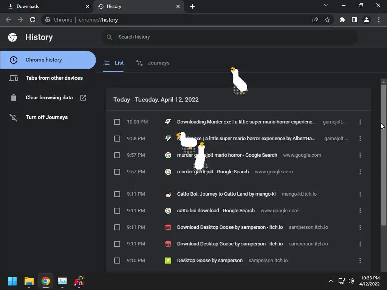This screenshot has width=387, height=290.
Task: Open Chrome's three-dot main menu
Action: [x=379, y=20]
